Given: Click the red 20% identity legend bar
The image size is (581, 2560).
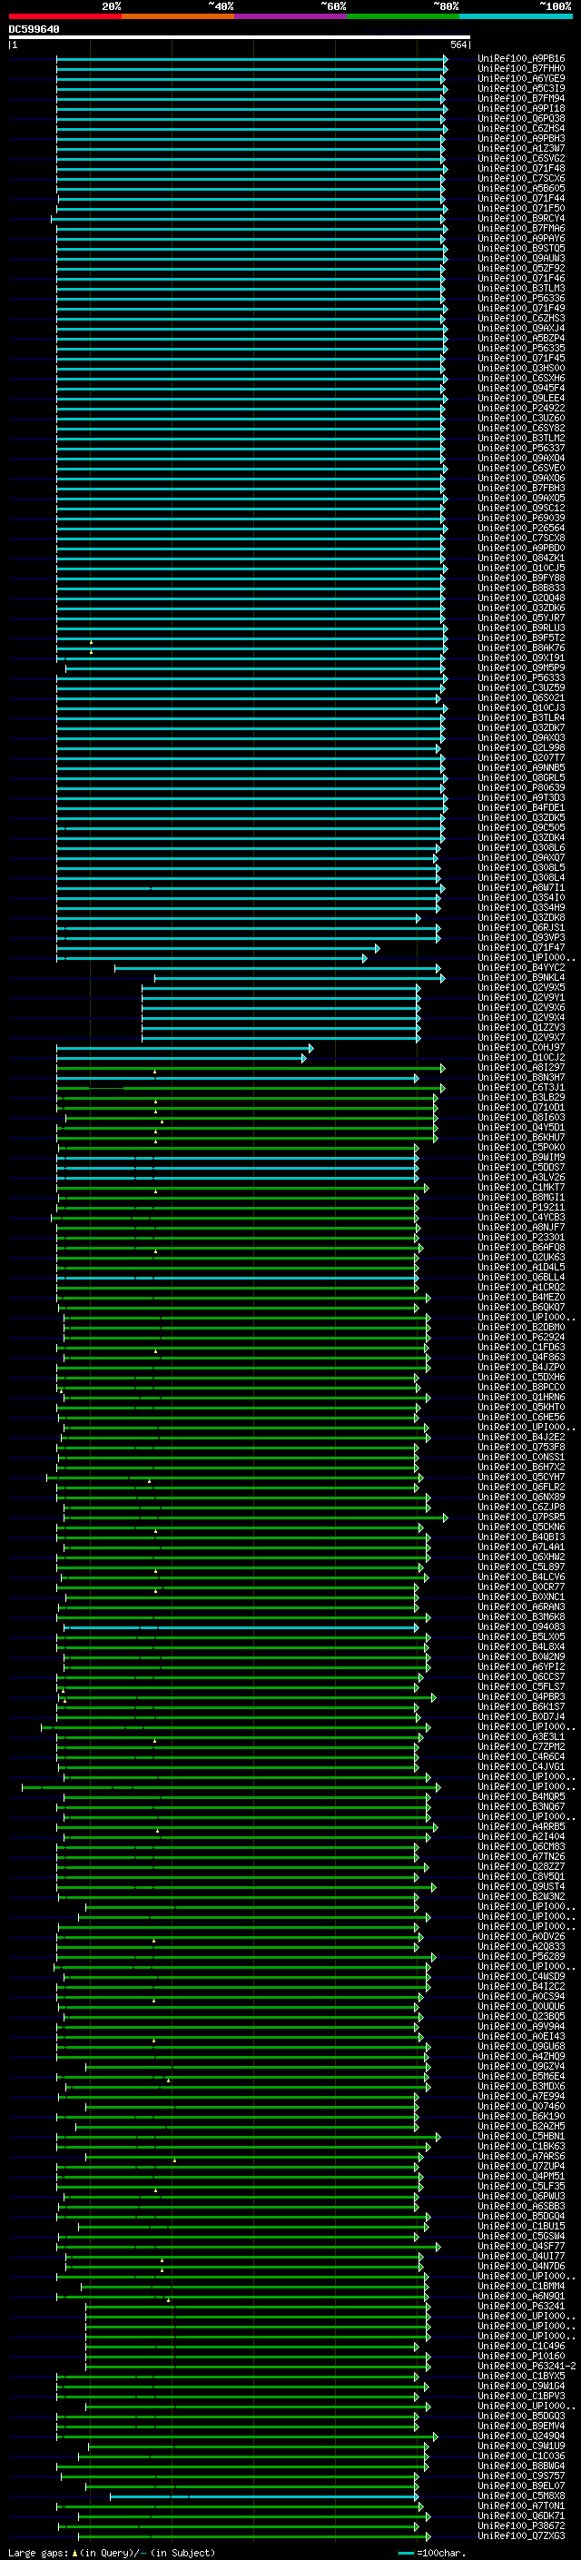Looking at the screenshot, I should pyautogui.click(x=64, y=17).
